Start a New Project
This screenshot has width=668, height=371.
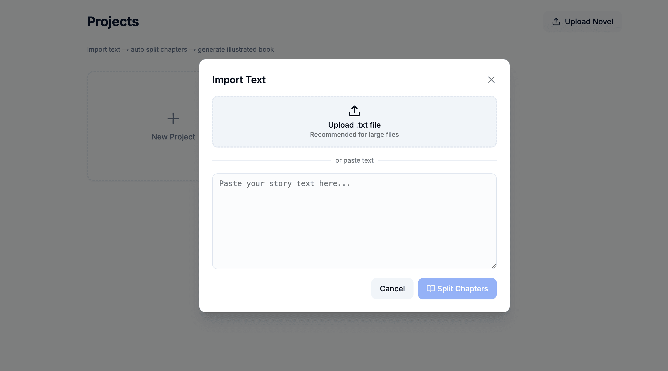pyautogui.click(x=173, y=127)
